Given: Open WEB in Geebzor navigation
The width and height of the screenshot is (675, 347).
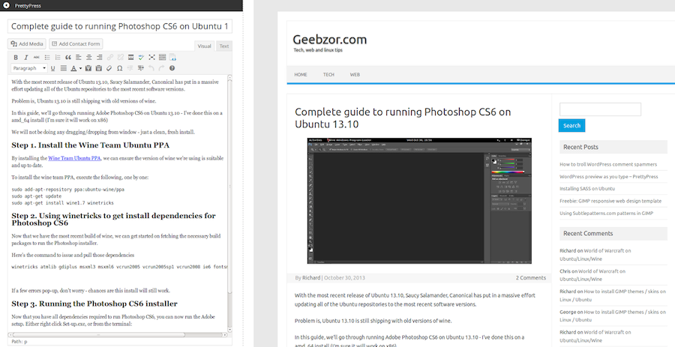Looking at the screenshot, I should click(355, 74).
